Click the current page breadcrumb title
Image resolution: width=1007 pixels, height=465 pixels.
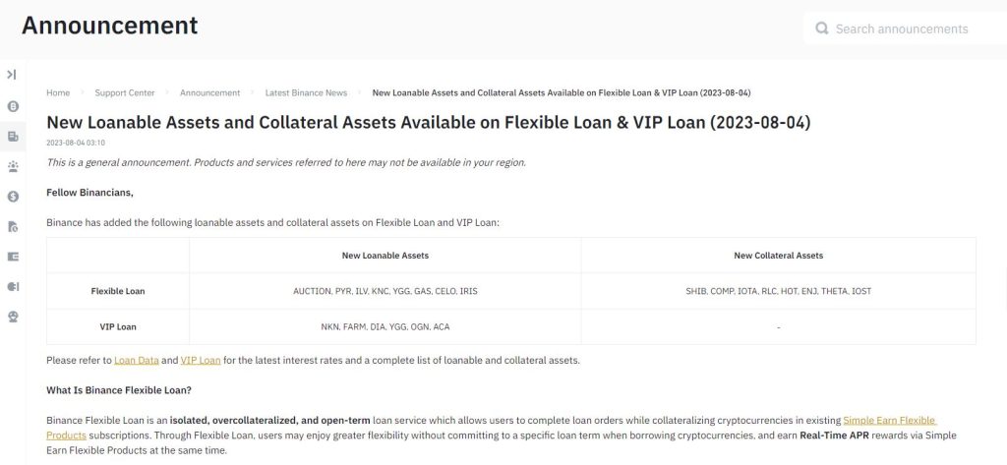[x=562, y=93]
